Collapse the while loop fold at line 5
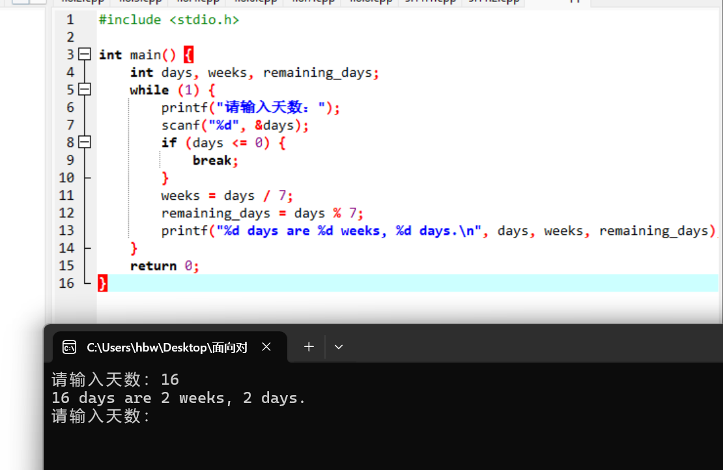723x470 pixels. [x=85, y=89]
